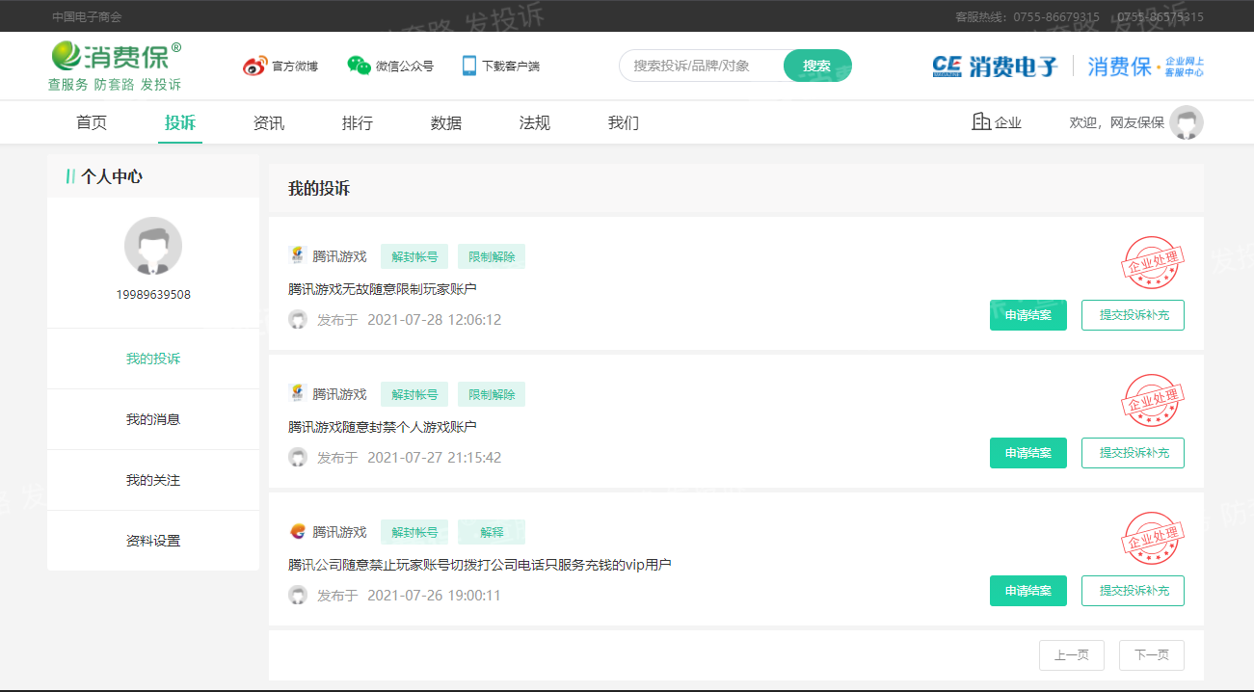Click author avatar beside 2021-07-27 21:15:42
Viewport: 1254px width, 692px height.
(x=298, y=458)
